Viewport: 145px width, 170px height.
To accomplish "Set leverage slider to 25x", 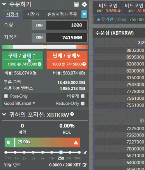I will [x=61, y=152].
